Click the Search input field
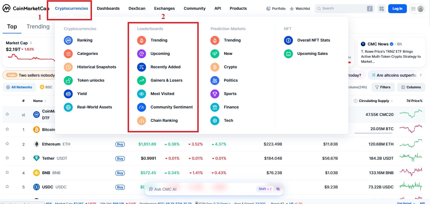 [345, 9]
